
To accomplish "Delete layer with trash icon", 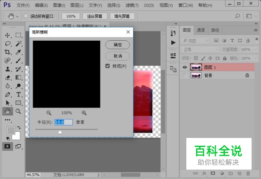I will 248,173.
